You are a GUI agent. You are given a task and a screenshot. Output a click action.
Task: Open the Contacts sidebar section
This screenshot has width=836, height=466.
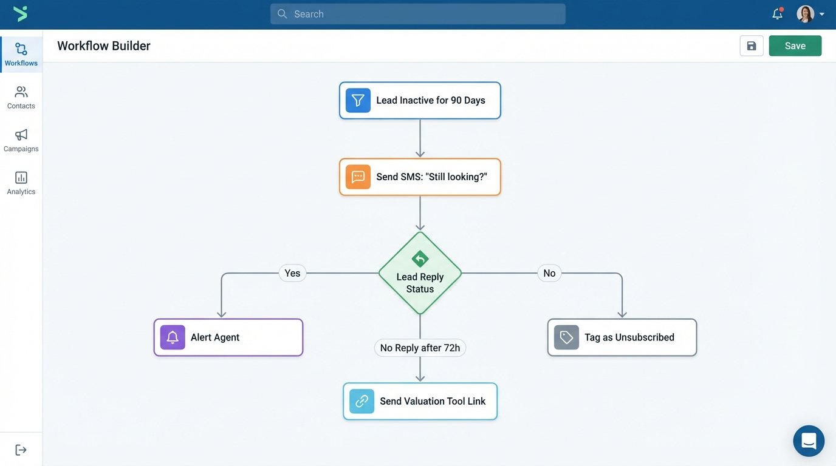pos(21,98)
